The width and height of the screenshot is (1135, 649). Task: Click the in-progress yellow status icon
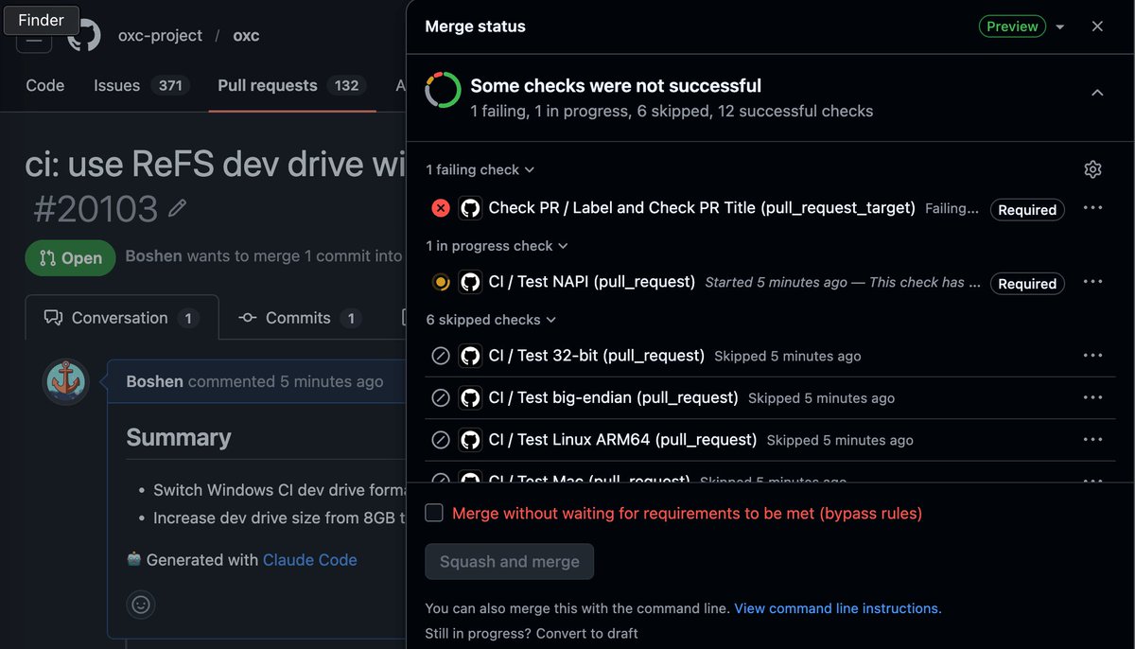[441, 282]
